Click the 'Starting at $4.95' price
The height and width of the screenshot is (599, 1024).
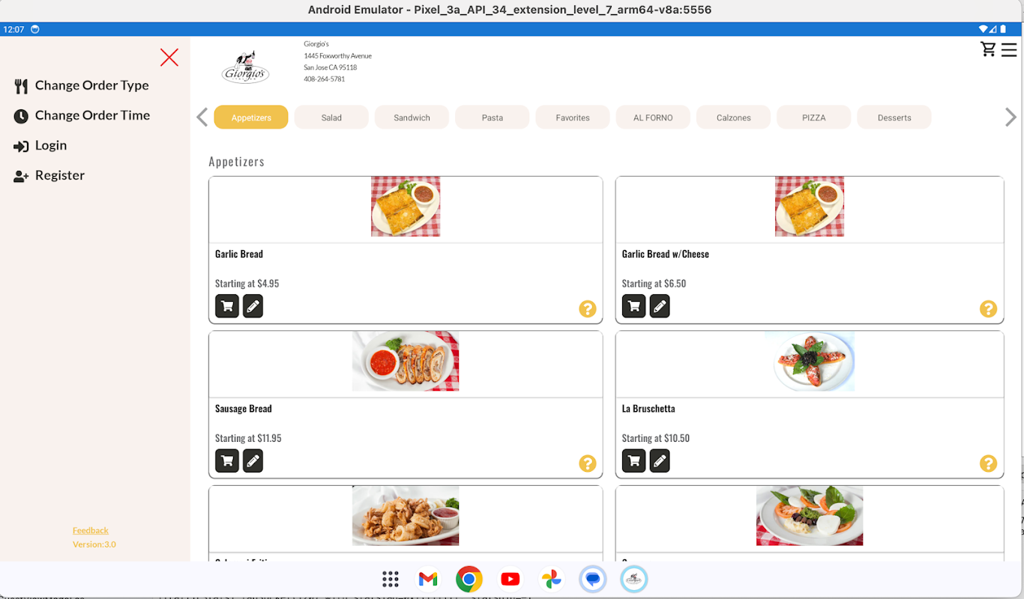click(x=247, y=284)
